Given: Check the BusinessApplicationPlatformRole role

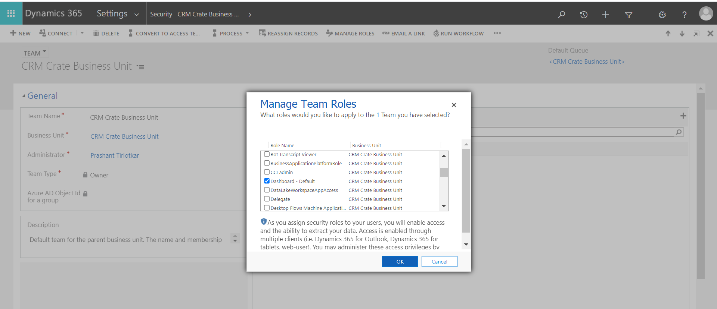Looking at the screenshot, I should (267, 163).
